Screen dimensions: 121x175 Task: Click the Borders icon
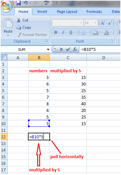(x=83, y=32)
